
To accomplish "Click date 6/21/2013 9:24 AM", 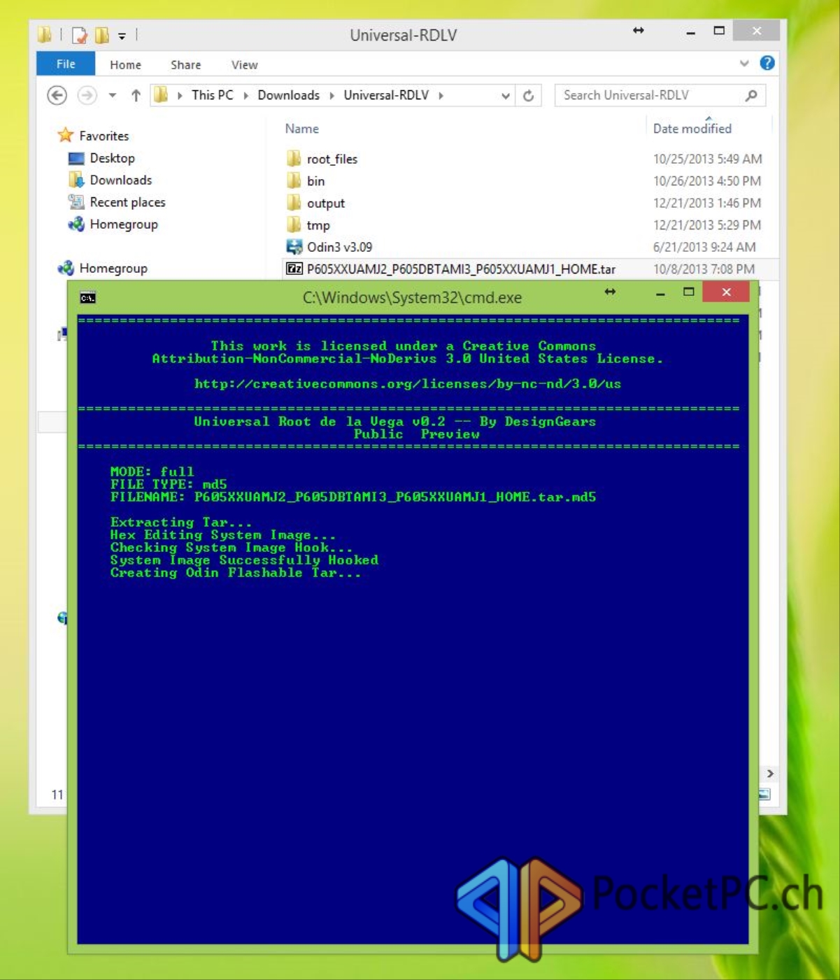I will click(x=704, y=247).
